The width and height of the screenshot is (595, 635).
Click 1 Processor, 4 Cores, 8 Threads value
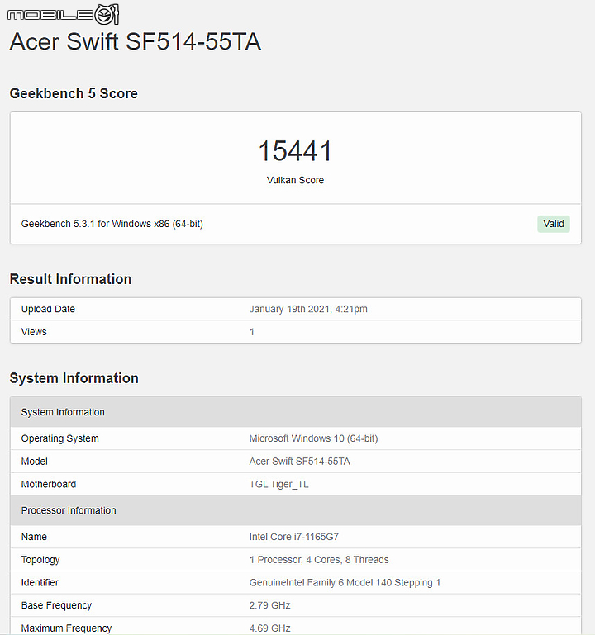pos(319,560)
